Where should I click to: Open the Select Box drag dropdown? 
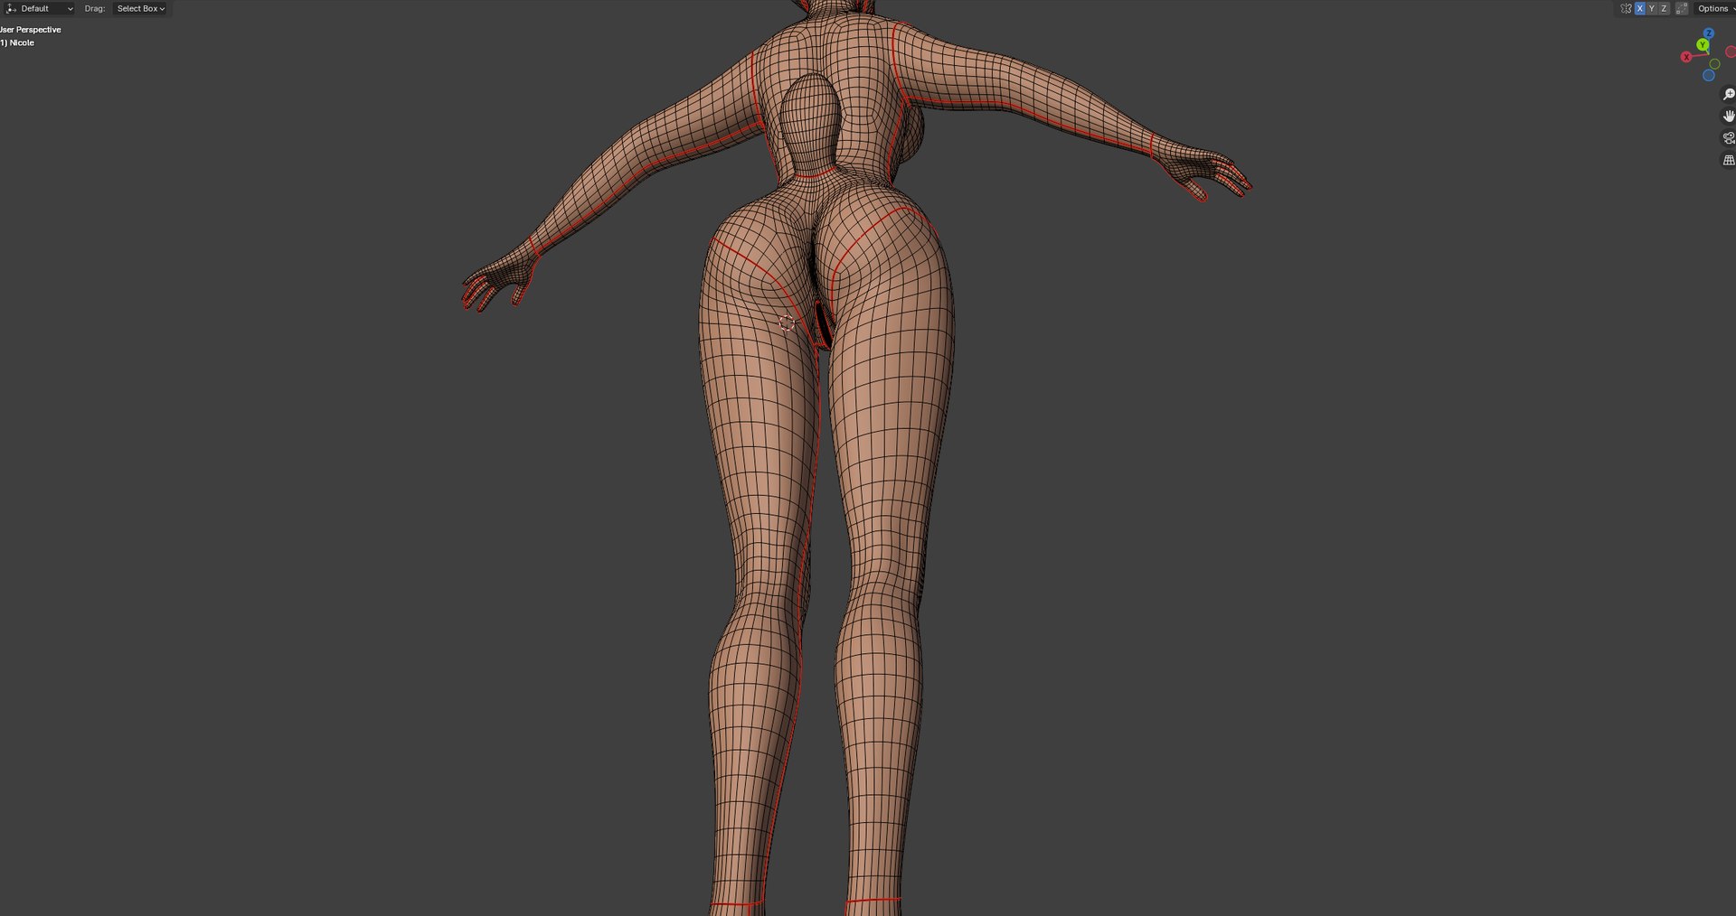tap(141, 8)
